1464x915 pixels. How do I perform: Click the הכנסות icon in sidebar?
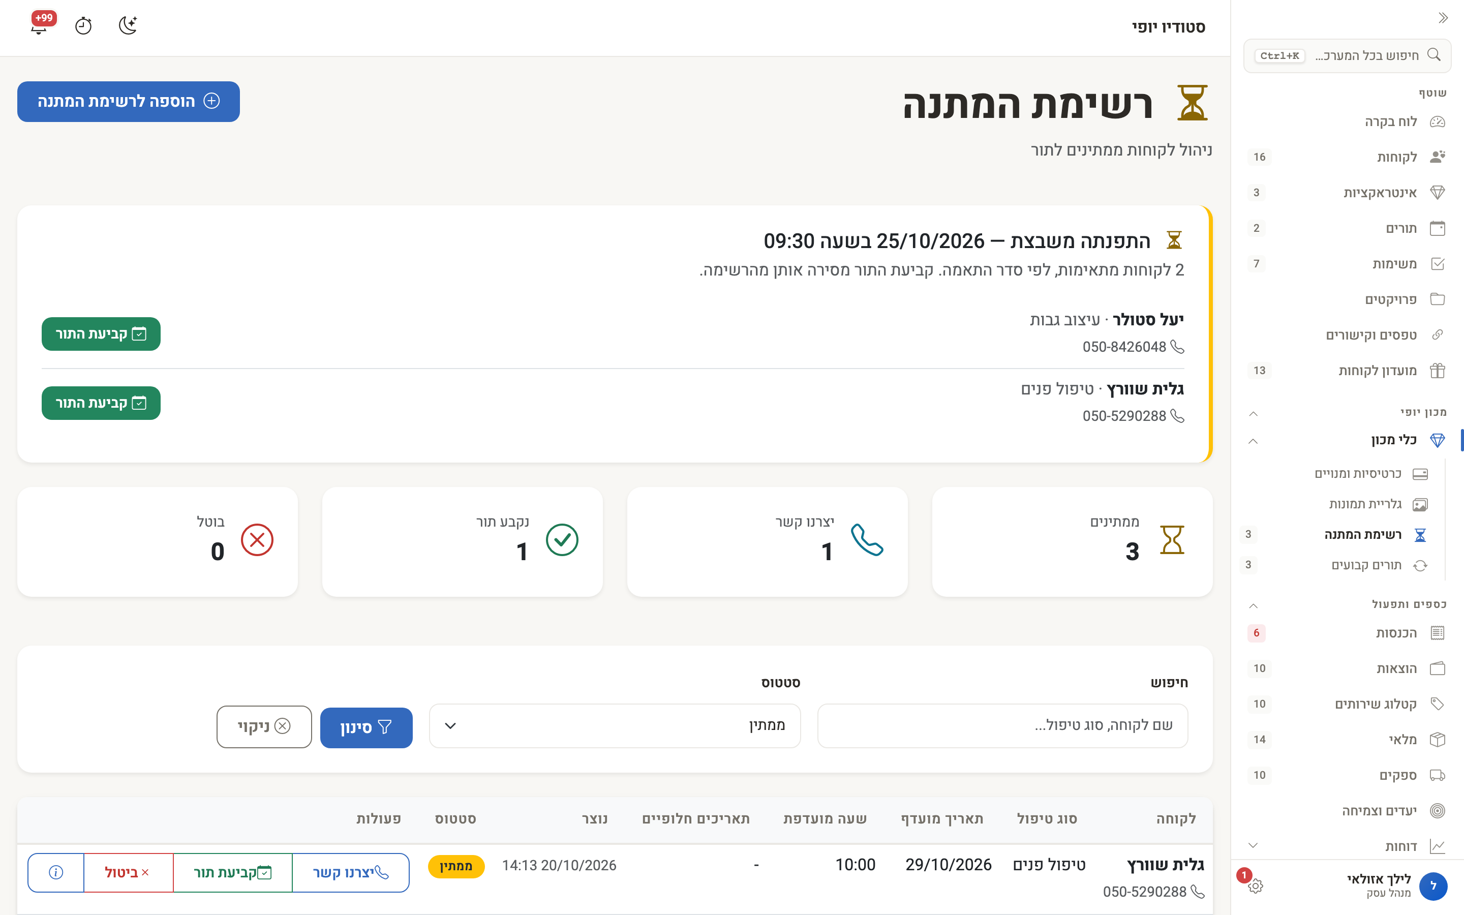pos(1438,633)
